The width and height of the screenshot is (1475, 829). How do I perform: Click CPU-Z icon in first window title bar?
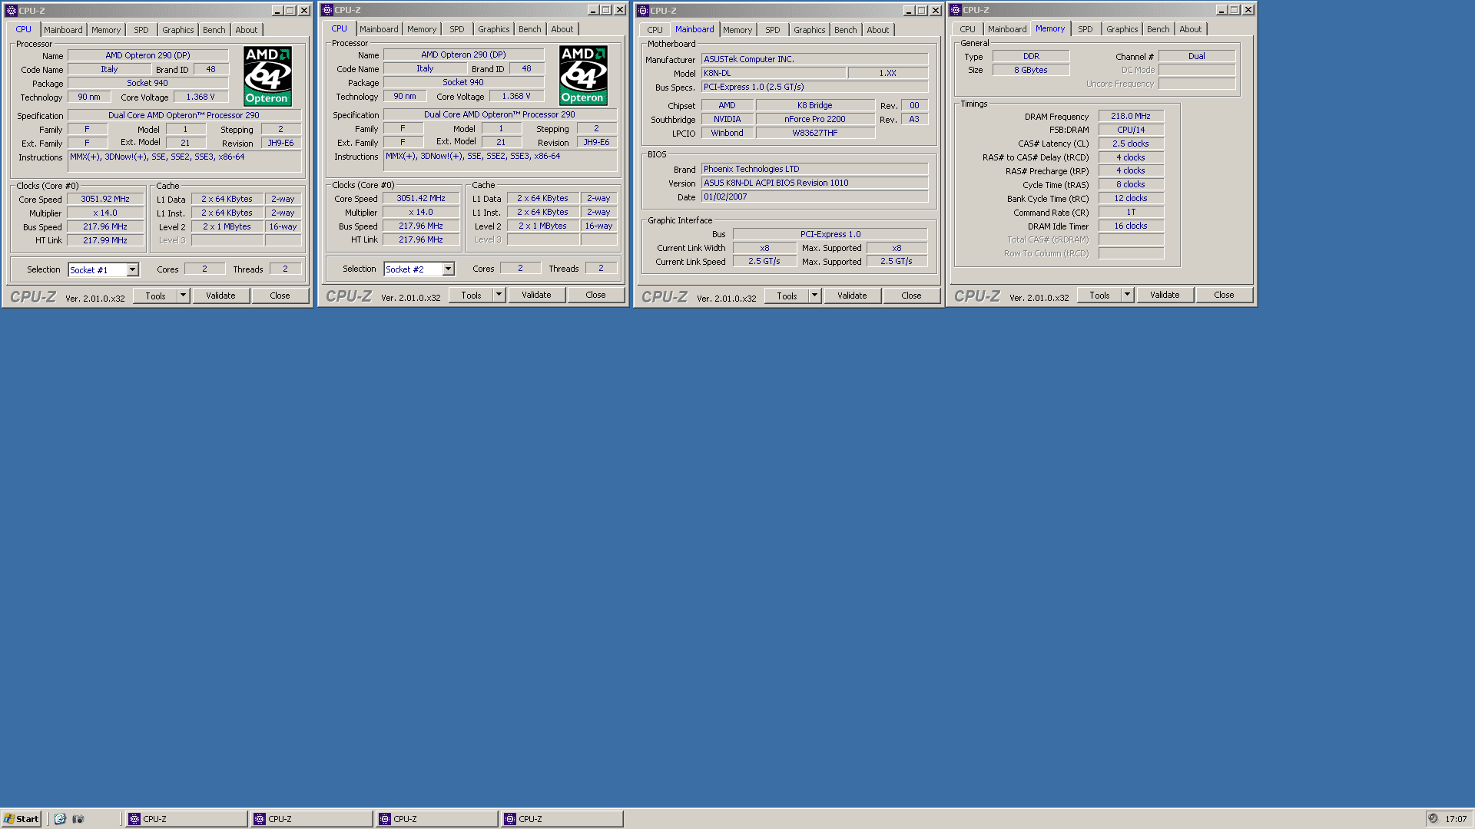point(11,11)
